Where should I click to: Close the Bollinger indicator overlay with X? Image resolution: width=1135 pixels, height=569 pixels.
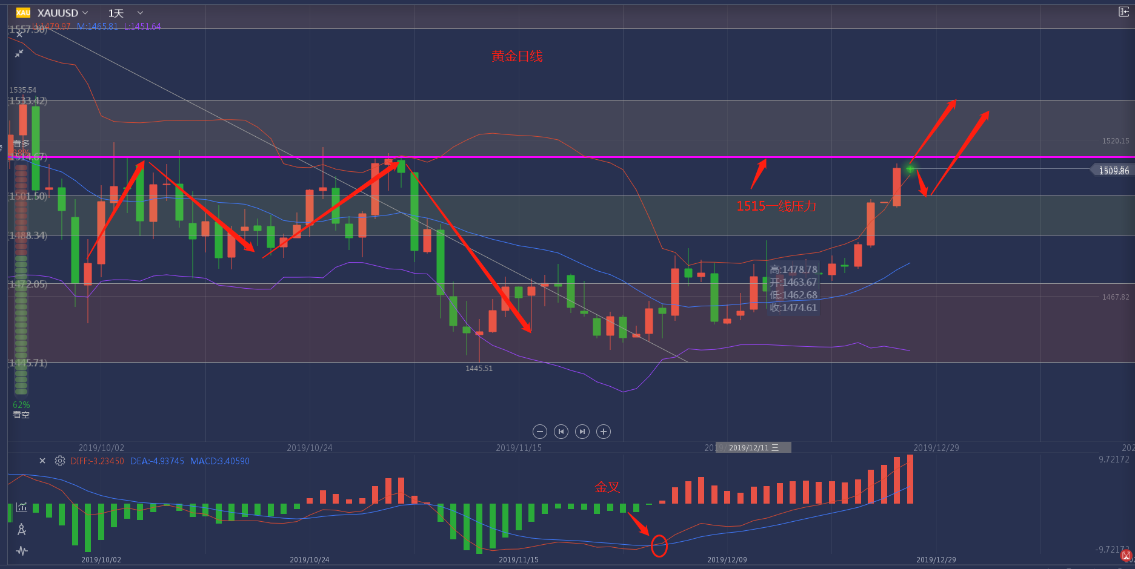19,35
